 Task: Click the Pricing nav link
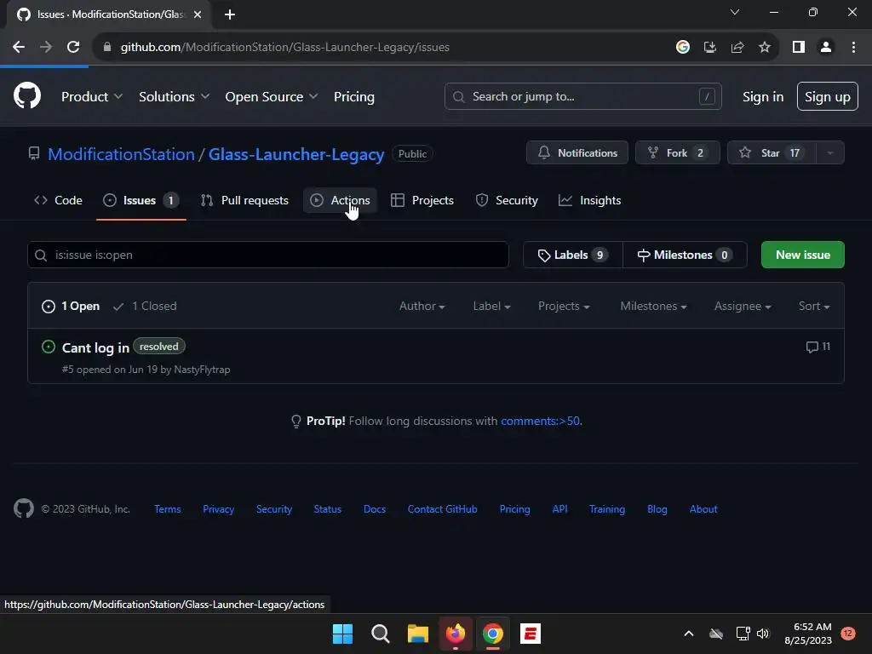[x=353, y=97]
